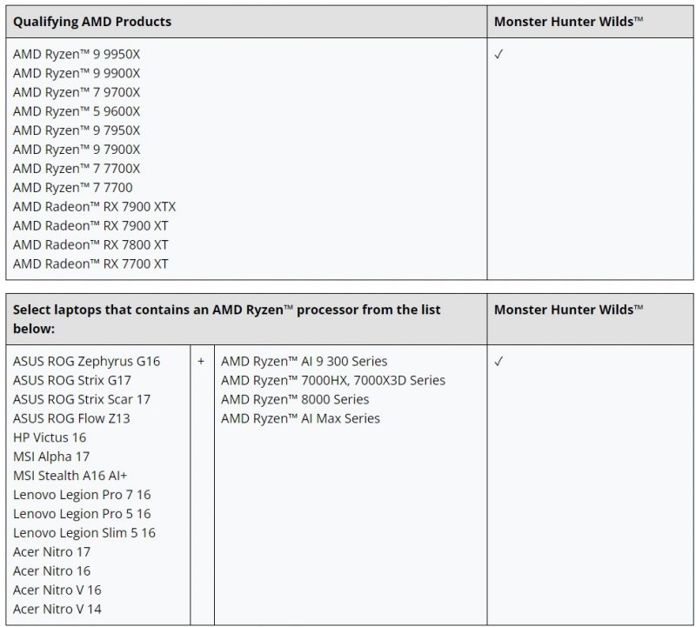Click the first Monster Hunter Wilds header

coord(569,22)
